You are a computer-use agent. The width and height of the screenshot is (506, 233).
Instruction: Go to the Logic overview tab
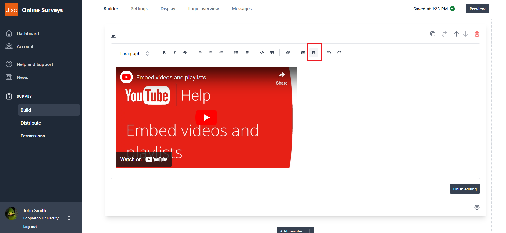pos(203,9)
